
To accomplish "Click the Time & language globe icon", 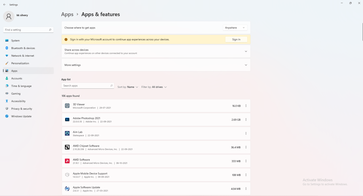I will tap(7, 86).
